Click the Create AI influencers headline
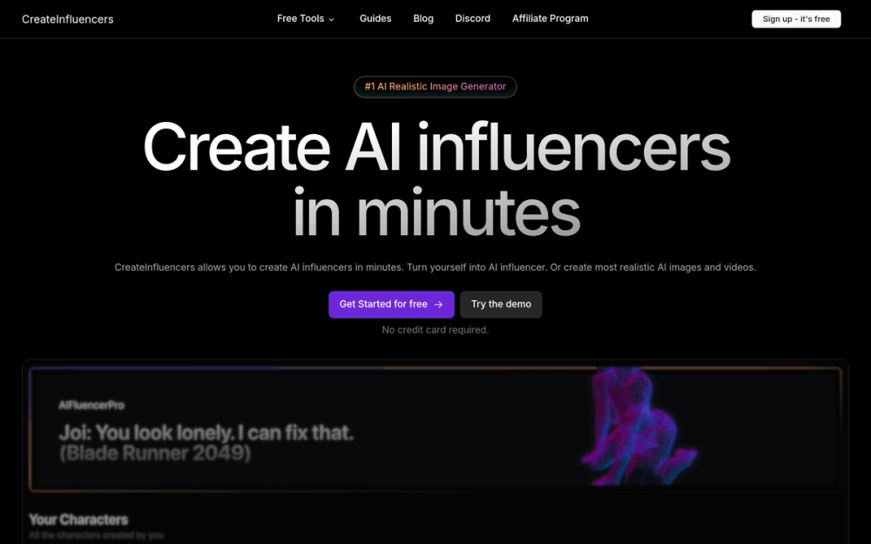This screenshot has height=544, width=871. click(436, 146)
